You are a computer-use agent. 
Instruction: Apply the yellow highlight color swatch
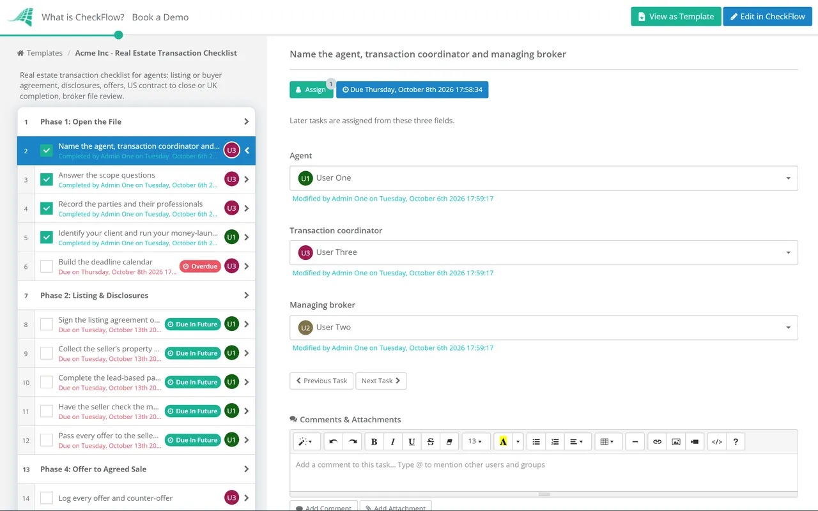point(503,441)
